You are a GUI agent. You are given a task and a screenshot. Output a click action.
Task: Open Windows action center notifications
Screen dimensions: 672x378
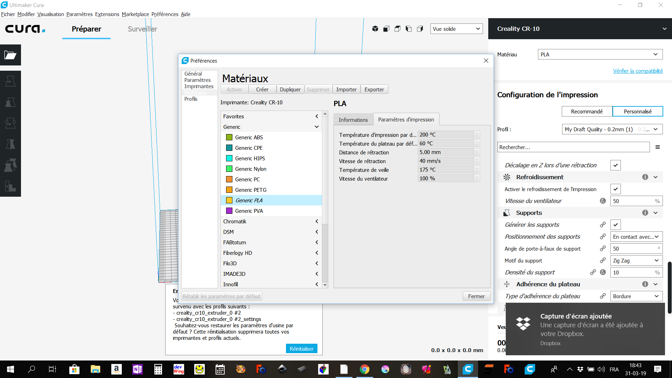[x=658, y=369]
